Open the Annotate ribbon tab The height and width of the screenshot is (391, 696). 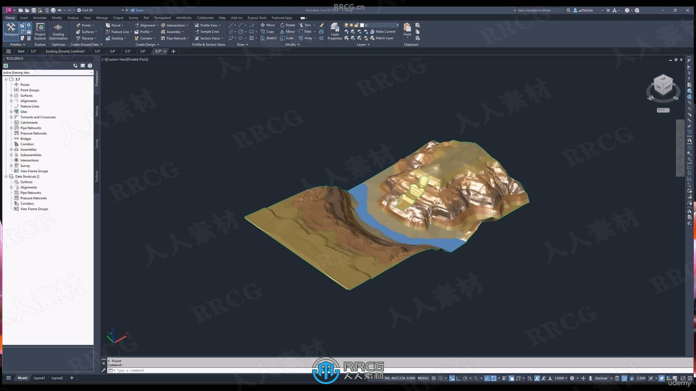point(40,18)
